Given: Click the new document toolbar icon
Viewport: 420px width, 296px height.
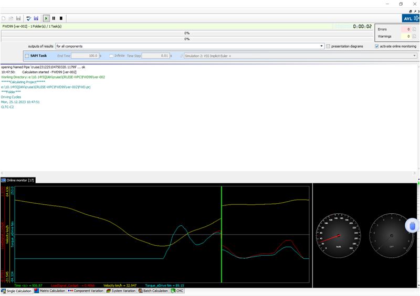Looking at the screenshot, I should coord(4,18).
